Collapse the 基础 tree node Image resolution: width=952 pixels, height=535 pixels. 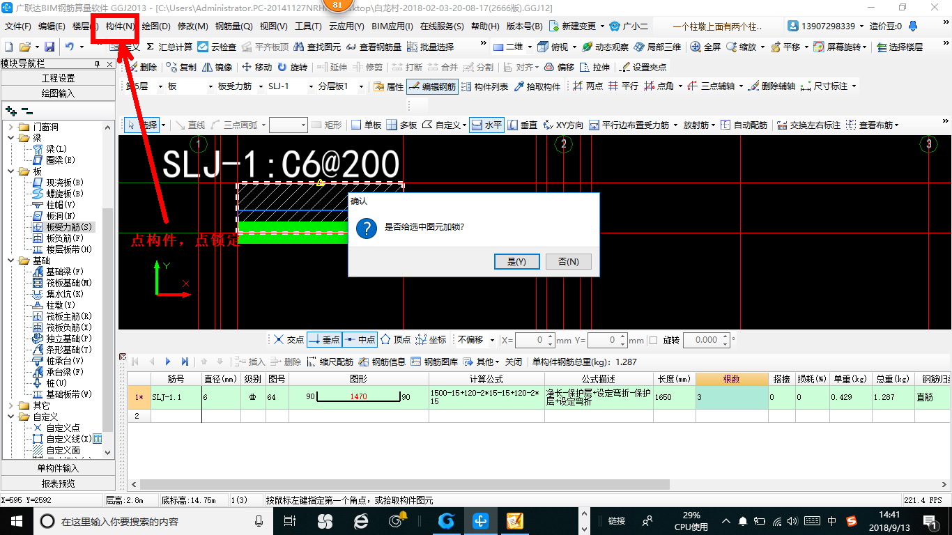10,261
